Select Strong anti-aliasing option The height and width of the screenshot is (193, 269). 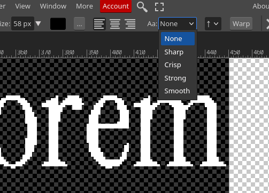tap(178, 78)
